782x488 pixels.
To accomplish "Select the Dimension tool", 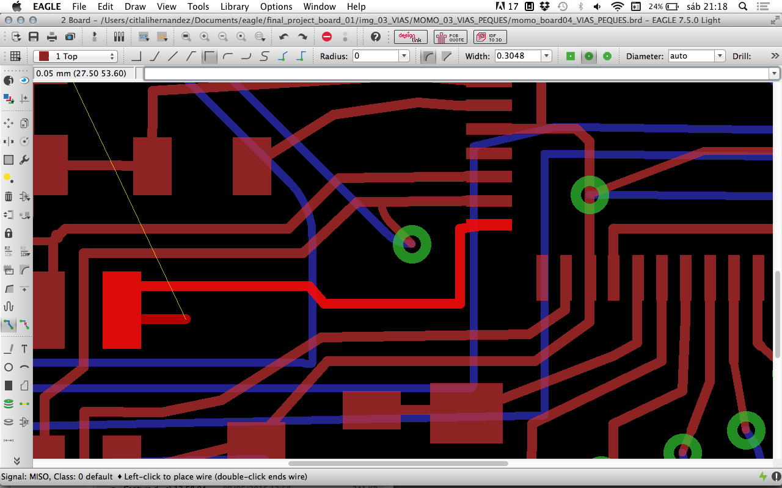I will (x=9, y=440).
